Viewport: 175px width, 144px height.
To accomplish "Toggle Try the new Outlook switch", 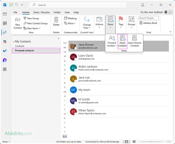I will click(168, 12).
